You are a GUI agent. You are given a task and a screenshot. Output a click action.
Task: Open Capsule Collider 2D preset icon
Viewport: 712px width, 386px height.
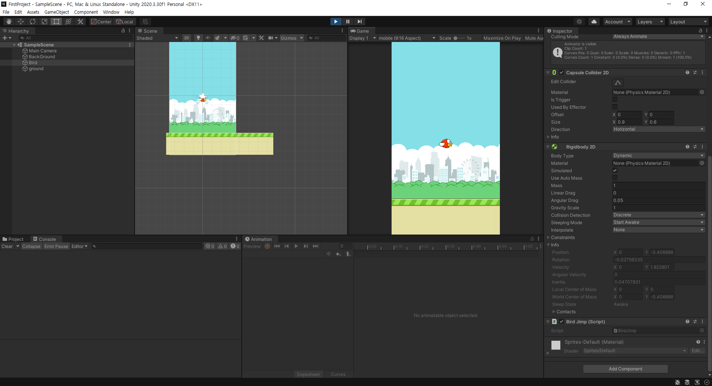[x=695, y=72]
